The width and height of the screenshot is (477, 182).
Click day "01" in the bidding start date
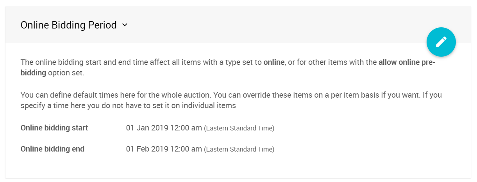[x=130, y=128]
